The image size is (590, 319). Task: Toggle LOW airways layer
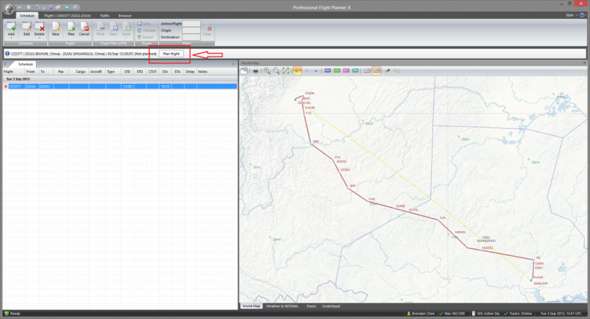(x=337, y=71)
